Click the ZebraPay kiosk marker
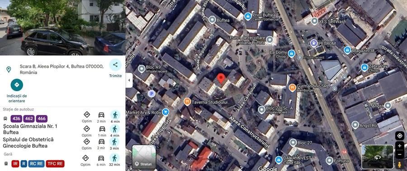 tap(364, 67)
